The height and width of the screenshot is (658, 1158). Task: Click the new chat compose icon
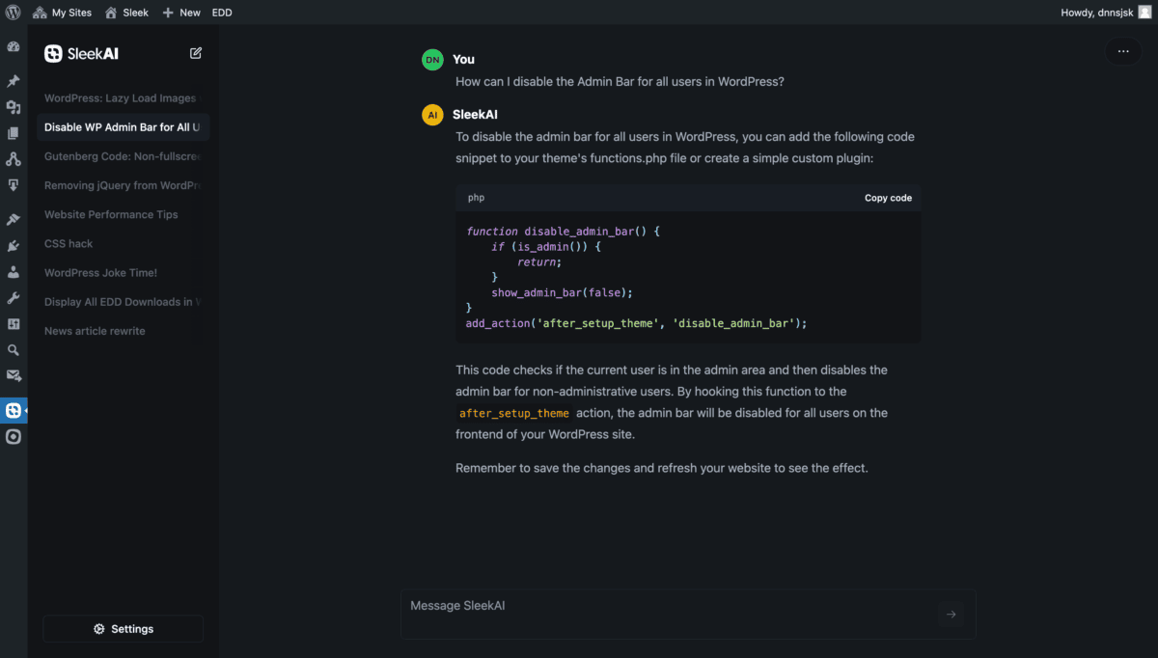pyautogui.click(x=196, y=53)
